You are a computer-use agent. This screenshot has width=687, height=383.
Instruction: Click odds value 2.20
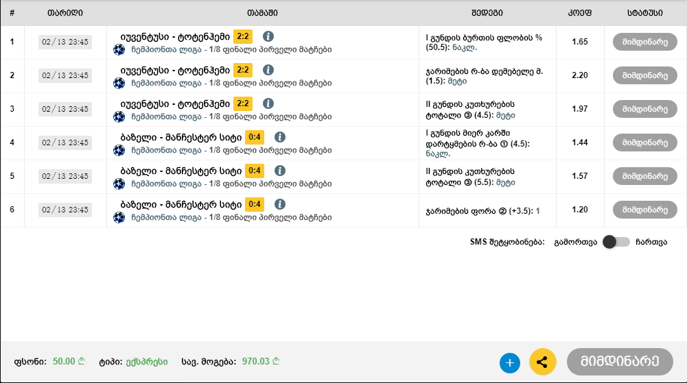pos(580,75)
